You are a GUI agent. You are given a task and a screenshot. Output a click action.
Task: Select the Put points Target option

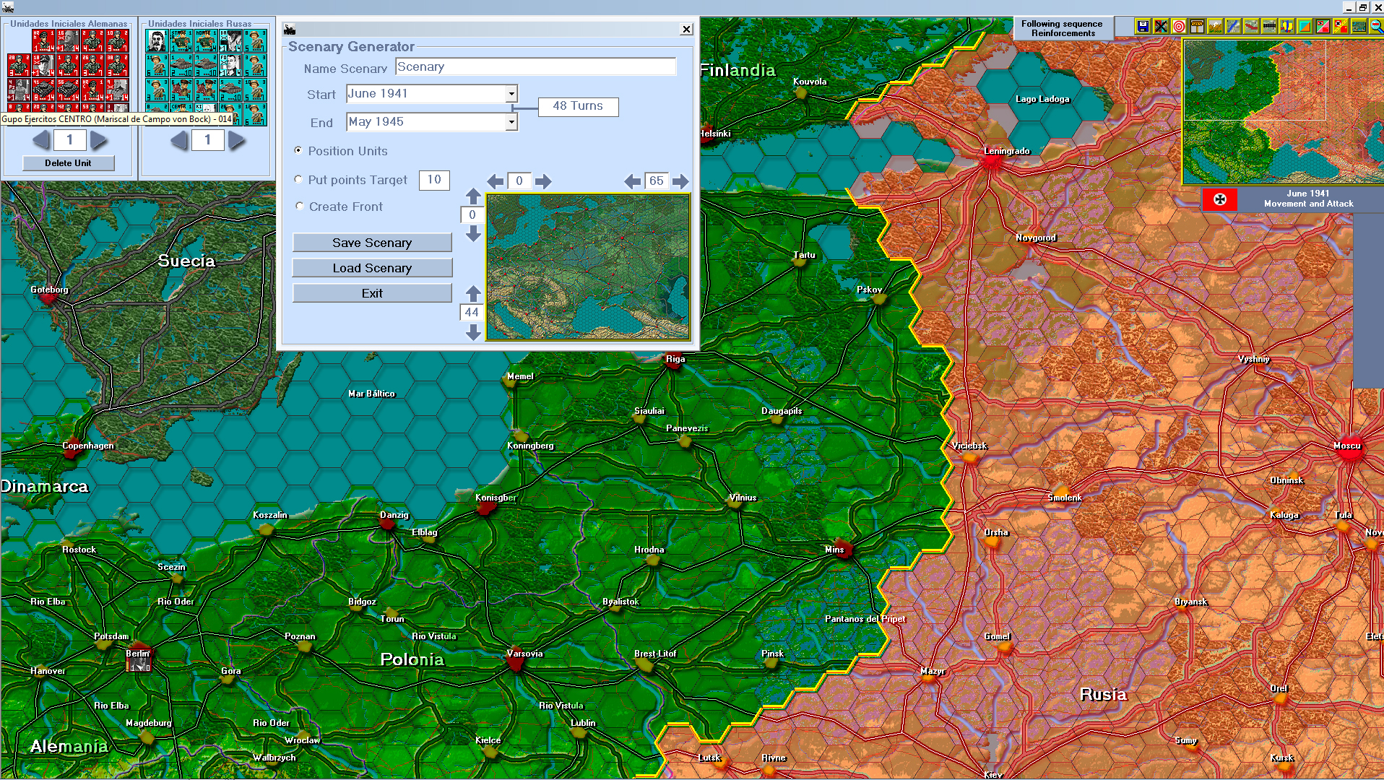[x=298, y=178]
